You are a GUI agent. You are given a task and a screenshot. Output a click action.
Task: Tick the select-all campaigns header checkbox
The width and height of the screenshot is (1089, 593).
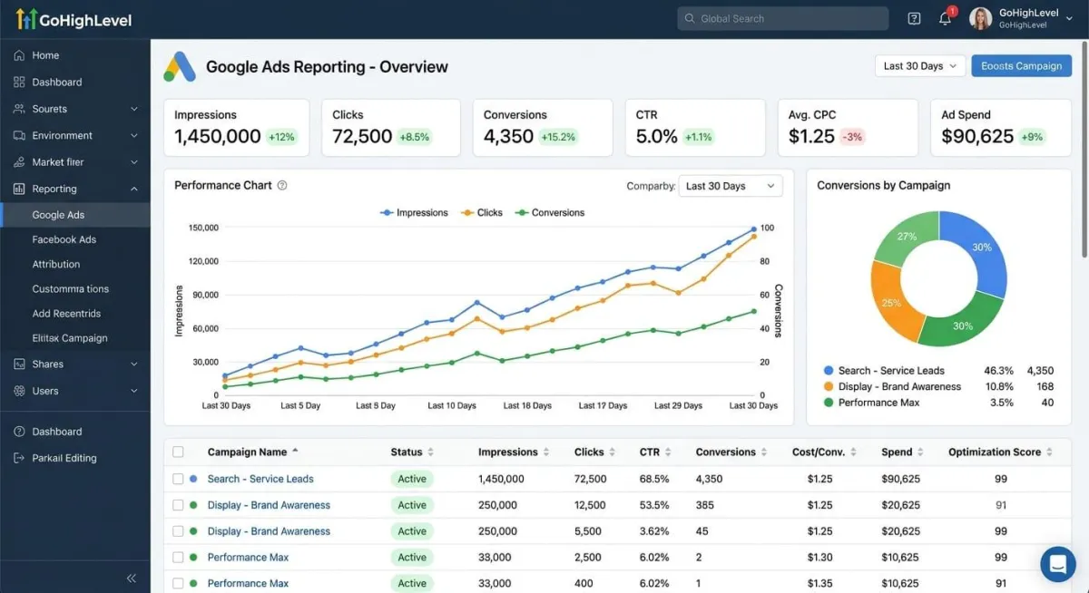pos(178,452)
